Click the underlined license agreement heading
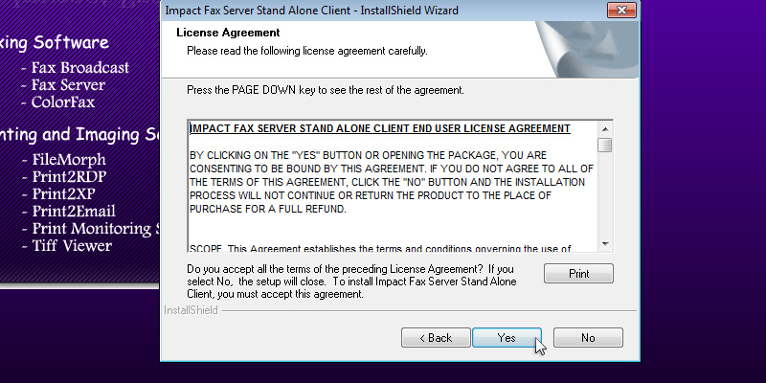Viewport: 766px width, 383px height. click(380, 128)
